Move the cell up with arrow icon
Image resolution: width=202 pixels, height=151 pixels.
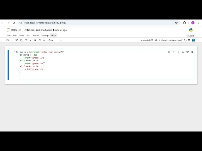click(174, 52)
